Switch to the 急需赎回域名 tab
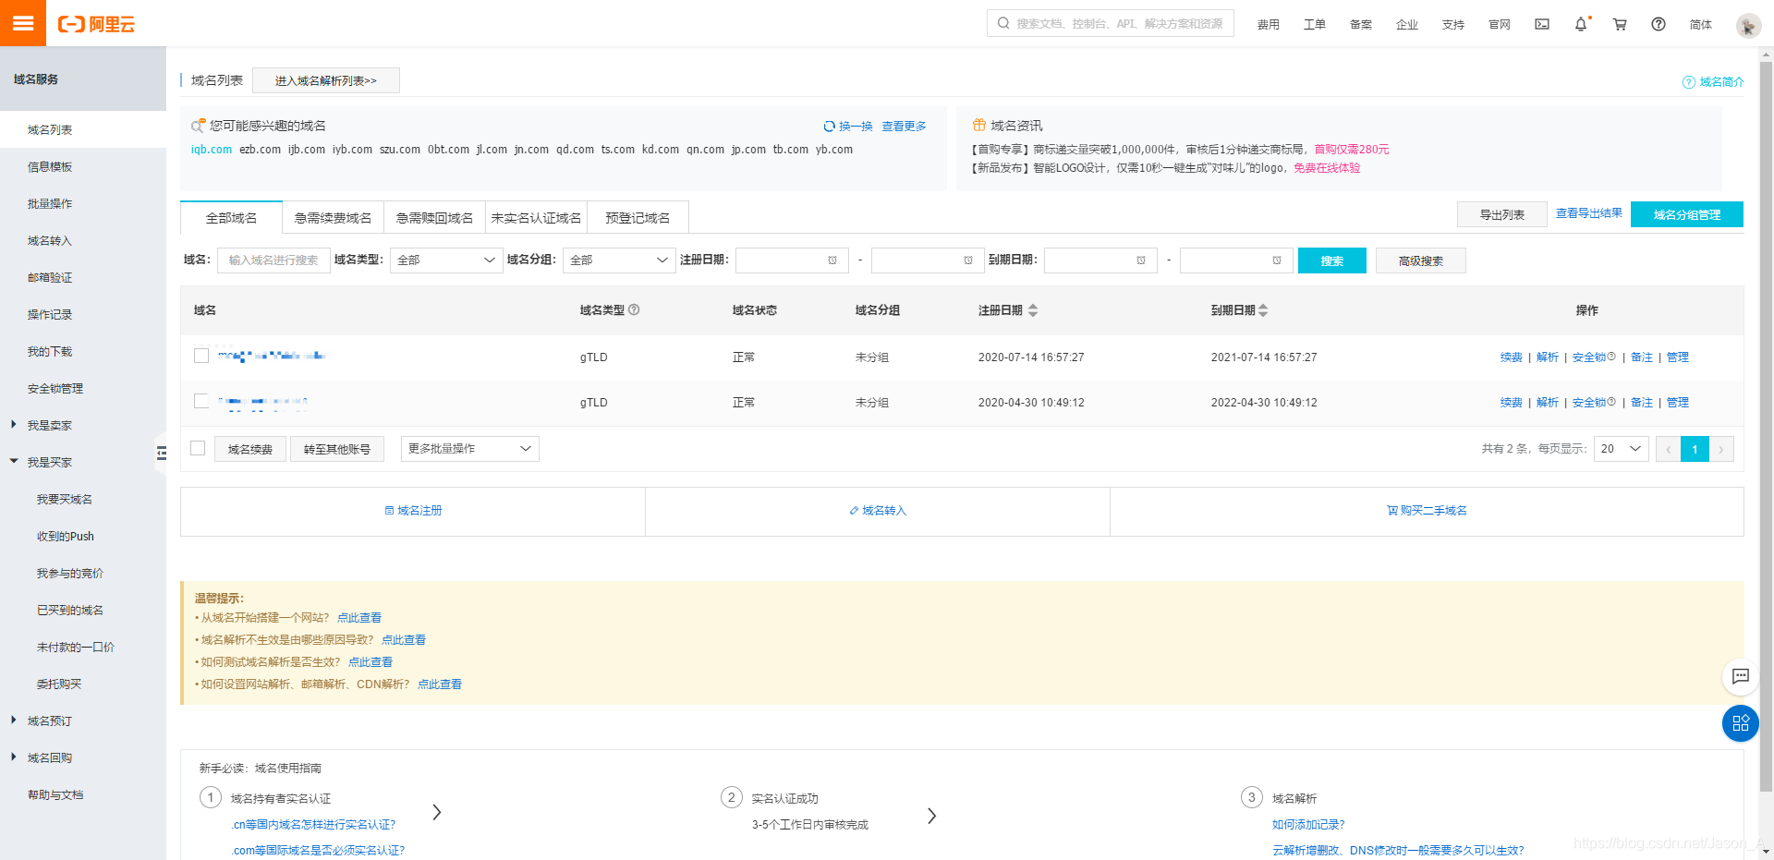This screenshot has height=860, width=1774. (x=434, y=218)
